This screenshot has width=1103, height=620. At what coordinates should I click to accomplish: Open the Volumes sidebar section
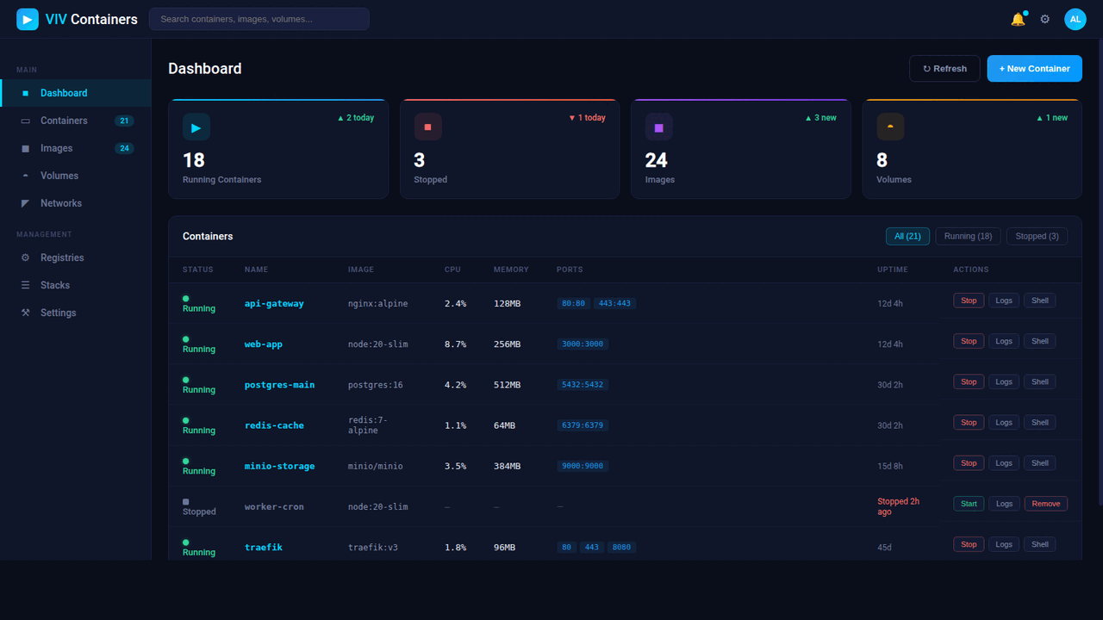pos(59,176)
